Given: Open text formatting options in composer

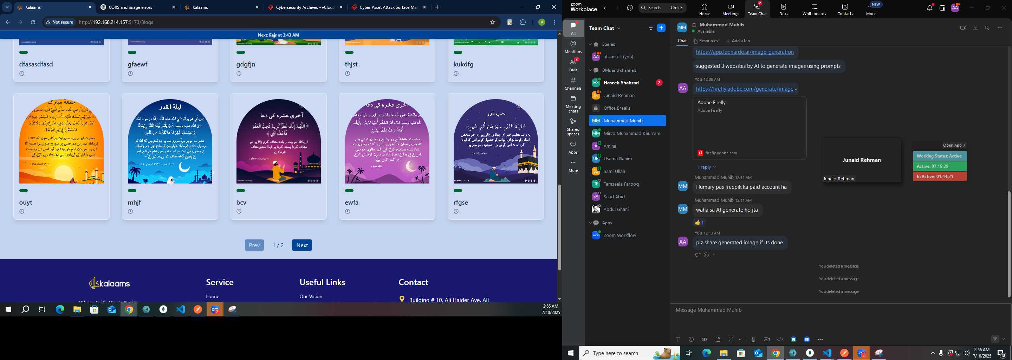Looking at the screenshot, I should coord(678,339).
